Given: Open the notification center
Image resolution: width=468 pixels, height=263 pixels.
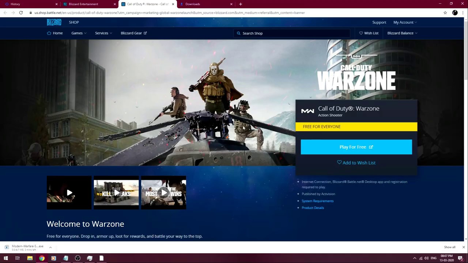Looking at the screenshot, I should point(461,258).
